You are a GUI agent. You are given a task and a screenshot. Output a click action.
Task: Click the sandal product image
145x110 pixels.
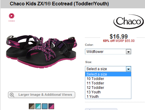[41, 51]
